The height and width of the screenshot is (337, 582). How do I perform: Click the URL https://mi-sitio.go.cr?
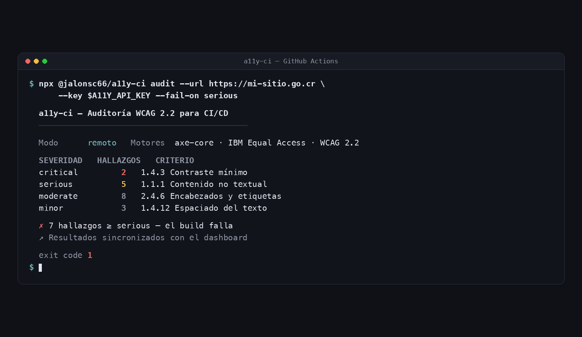pyautogui.click(x=262, y=84)
